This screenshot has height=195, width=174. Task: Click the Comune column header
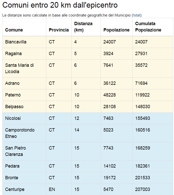[14, 30]
